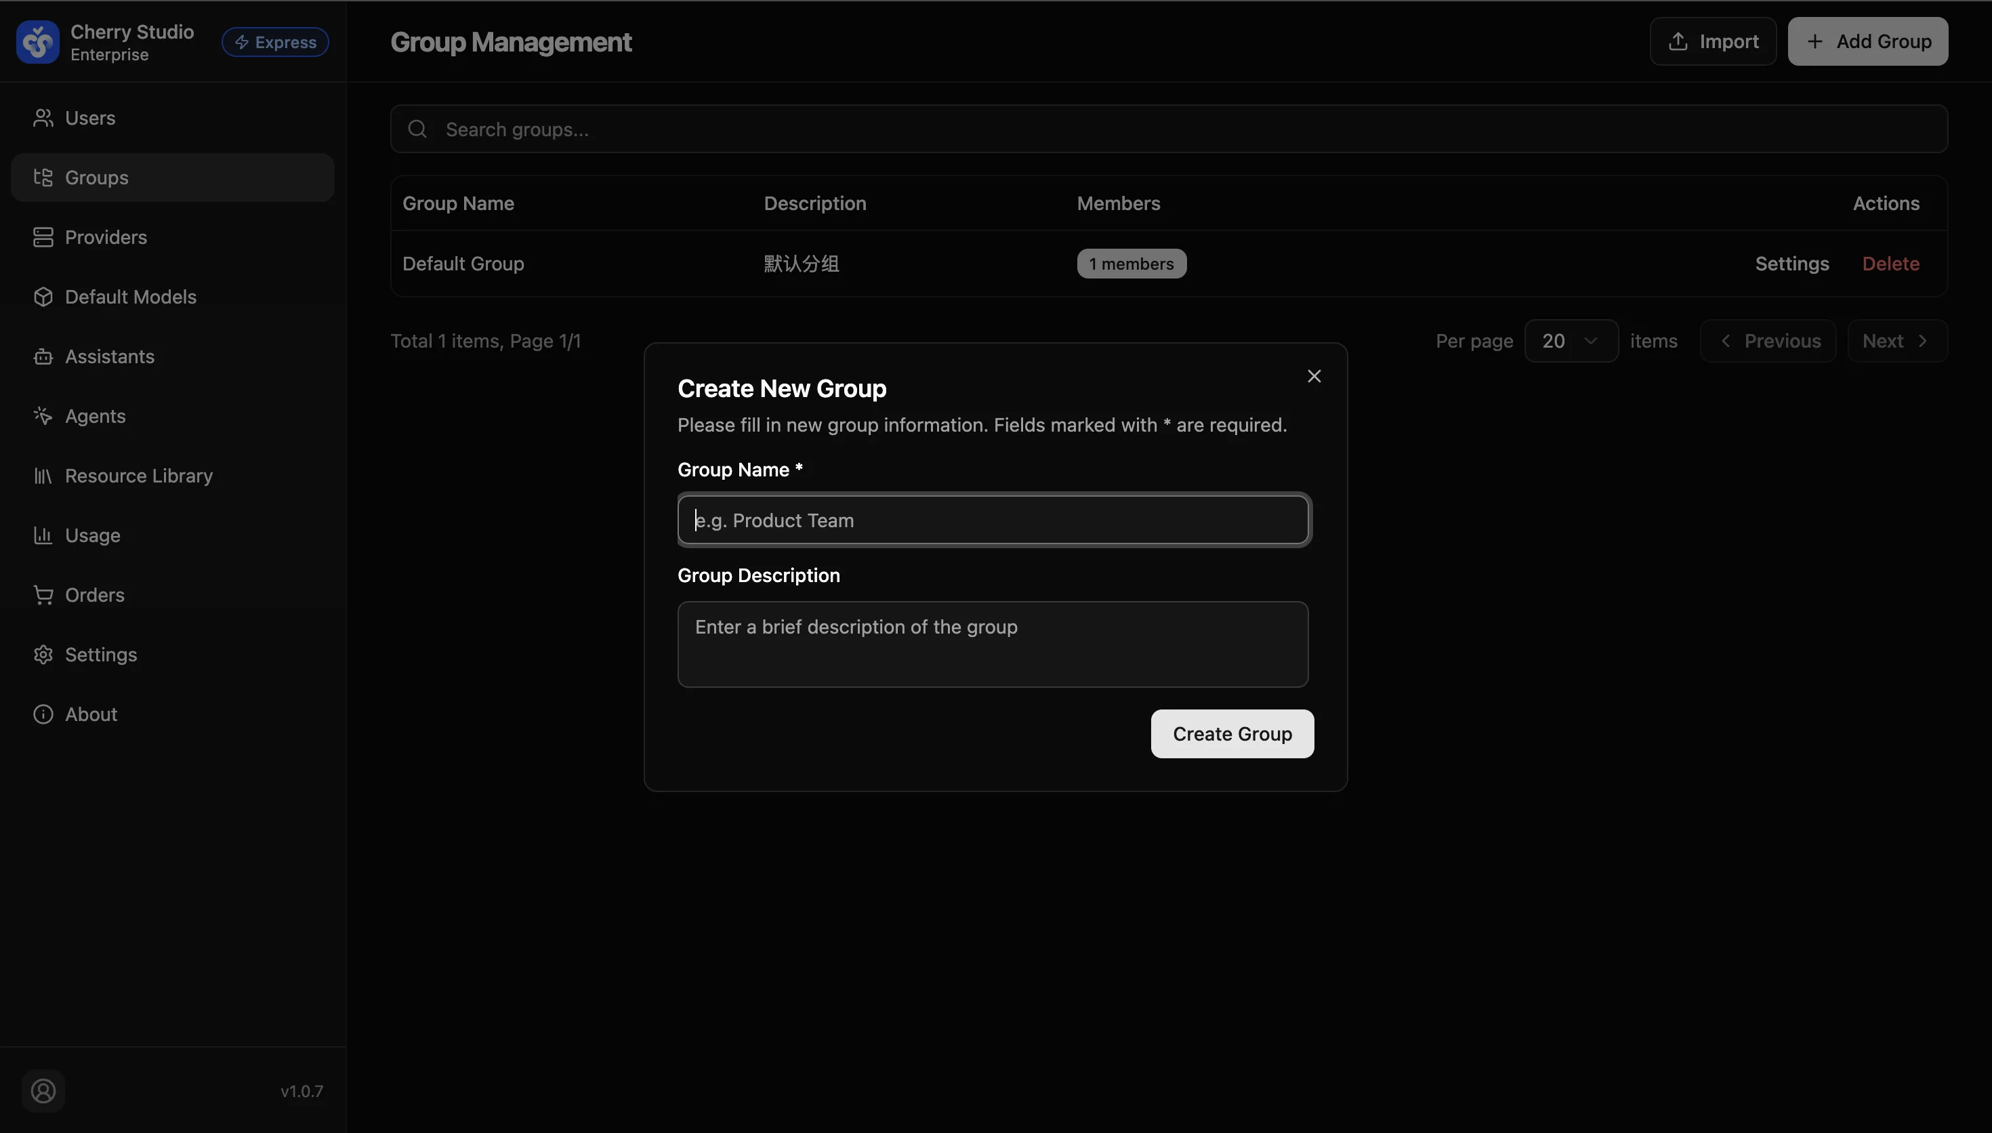Click the Resource Library books icon
The height and width of the screenshot is (1133, 1992).
[43, 476]
